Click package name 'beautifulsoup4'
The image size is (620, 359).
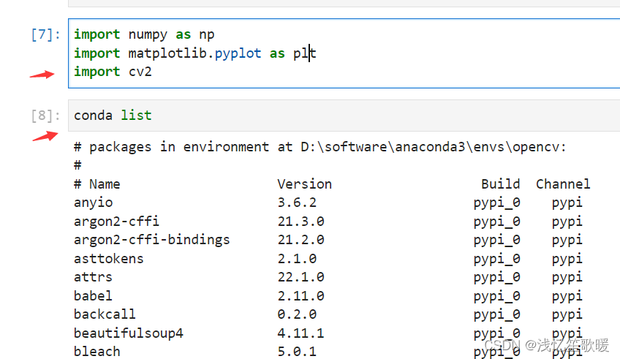tap(129, 333)
